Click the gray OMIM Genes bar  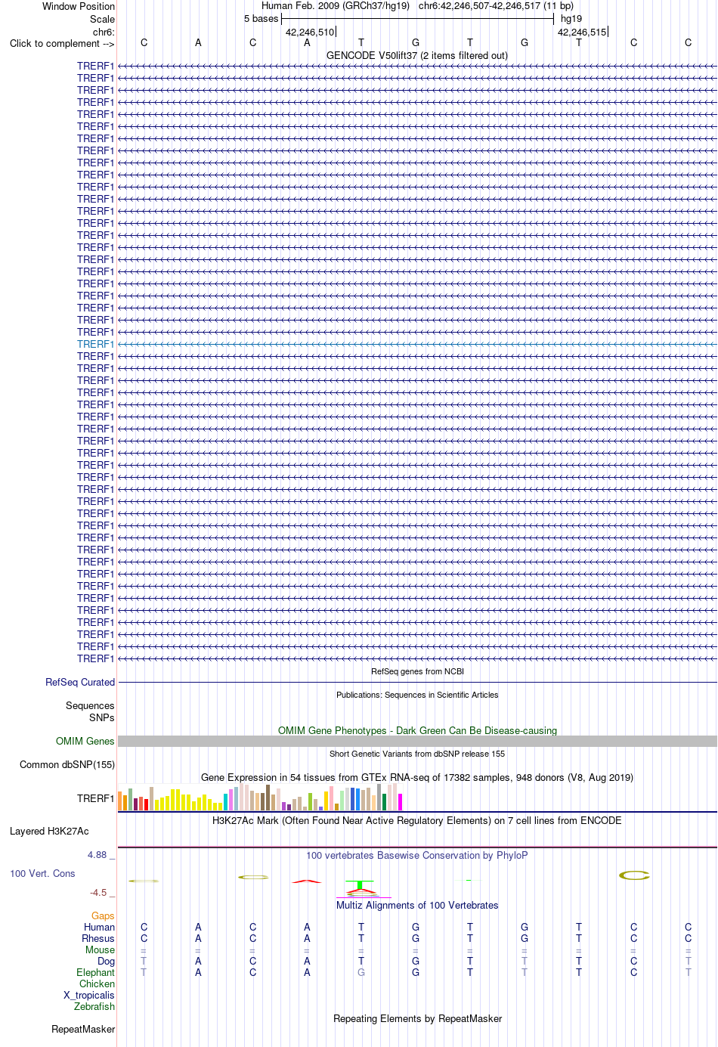tap(417, 741)
